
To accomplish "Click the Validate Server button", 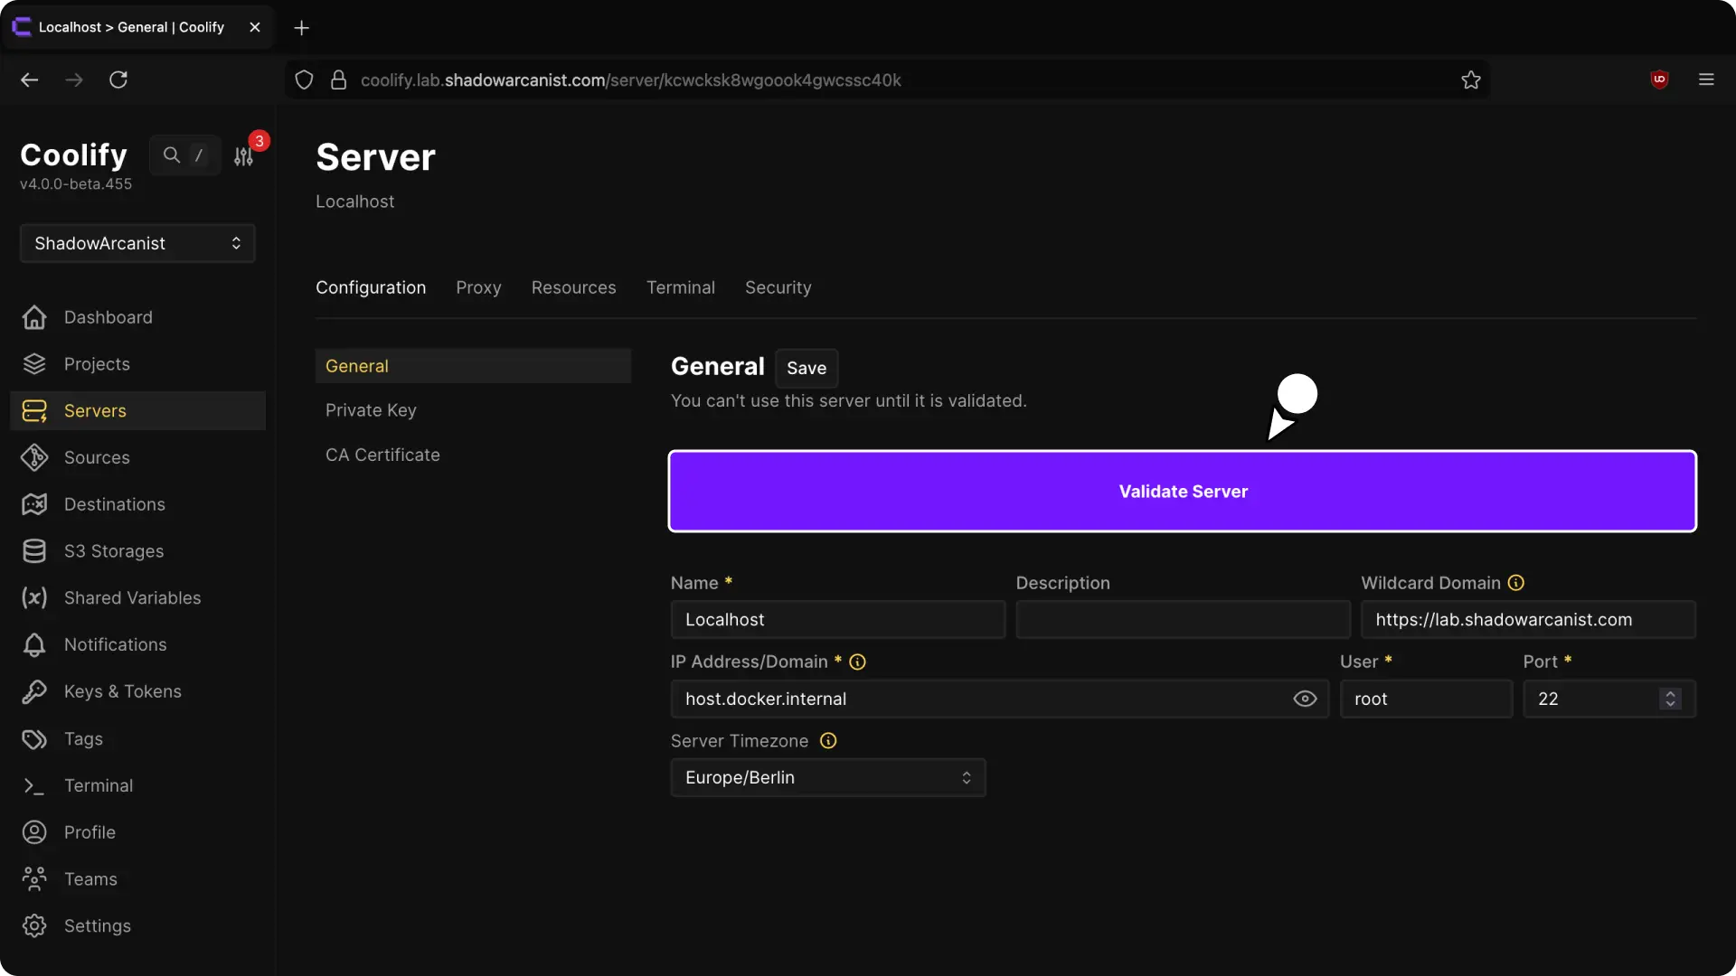I will [x=1183, y=492].
